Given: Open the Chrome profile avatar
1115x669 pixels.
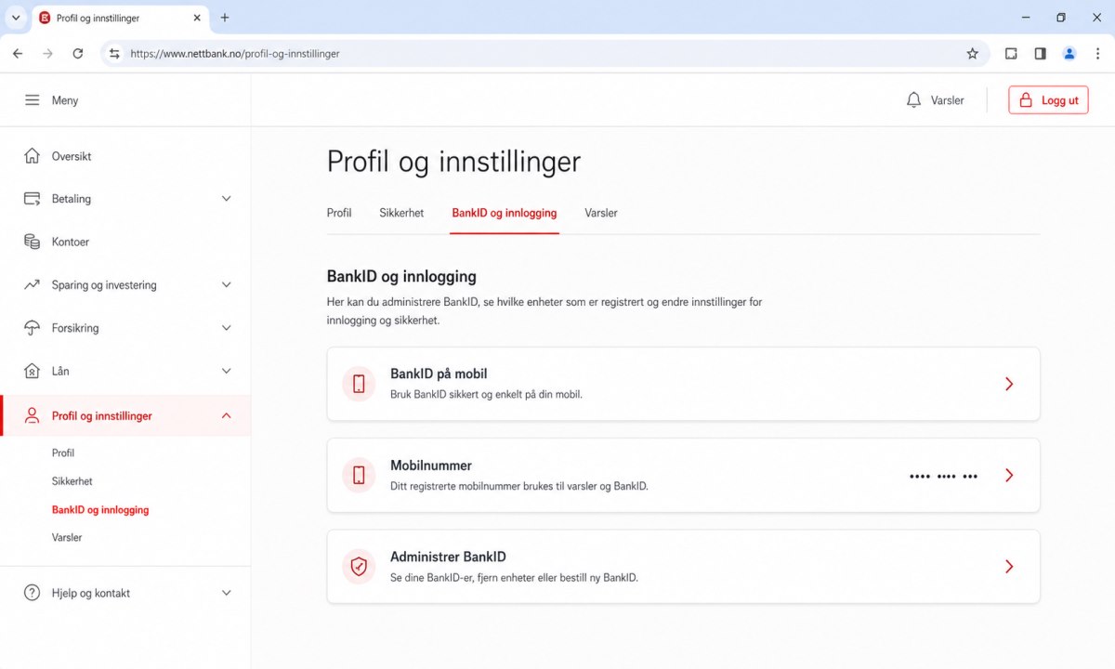Looking at the screenshot, I should click(x=1069, y=54).
